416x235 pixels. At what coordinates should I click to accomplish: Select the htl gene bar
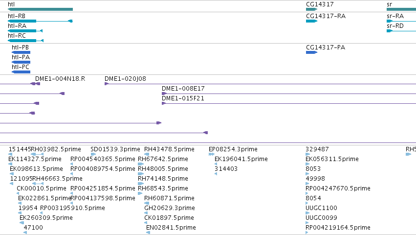(x=40, y=9)
